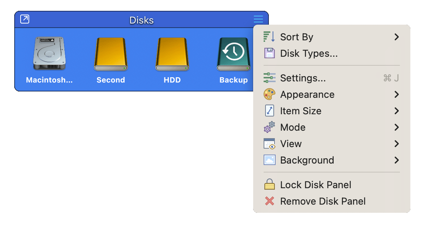Click the red X Remove icon
425x230 pixels.
[270, 201]
